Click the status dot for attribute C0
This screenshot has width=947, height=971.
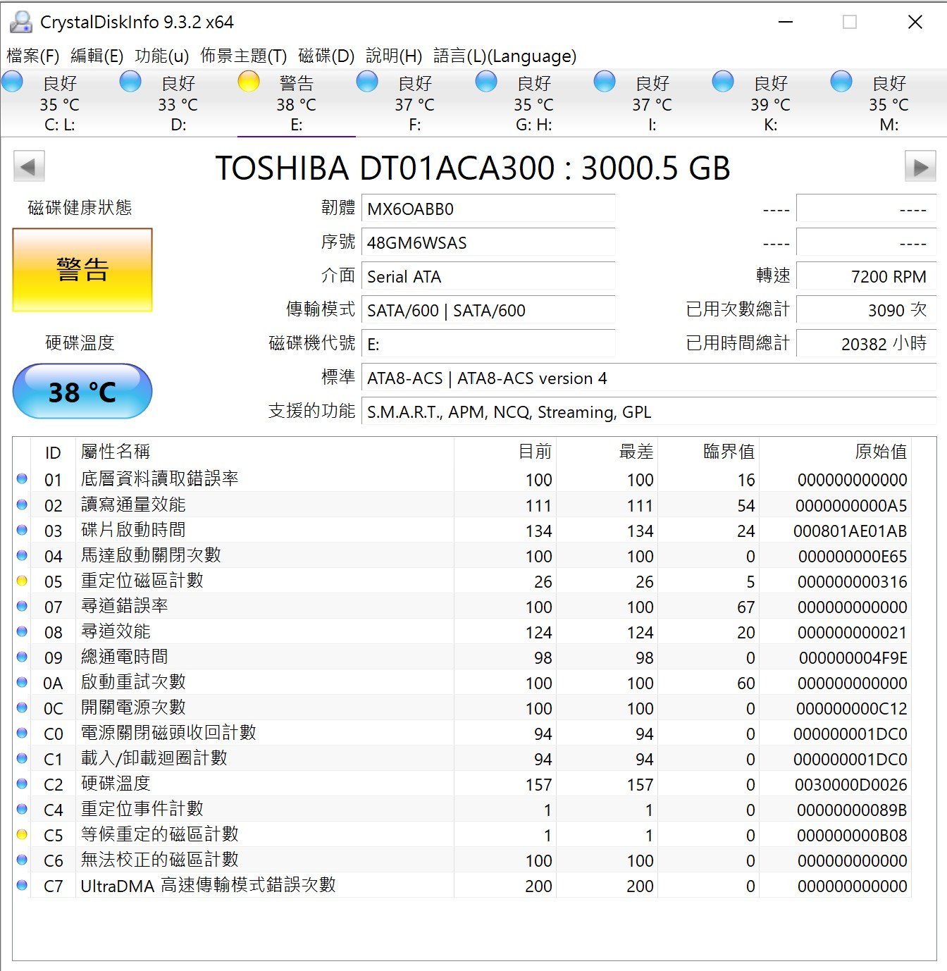tap(22, 733)
